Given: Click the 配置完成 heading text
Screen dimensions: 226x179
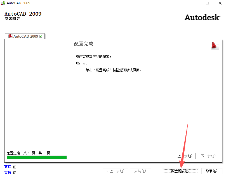Looking at the screenshot, I should tap(83, 44).
